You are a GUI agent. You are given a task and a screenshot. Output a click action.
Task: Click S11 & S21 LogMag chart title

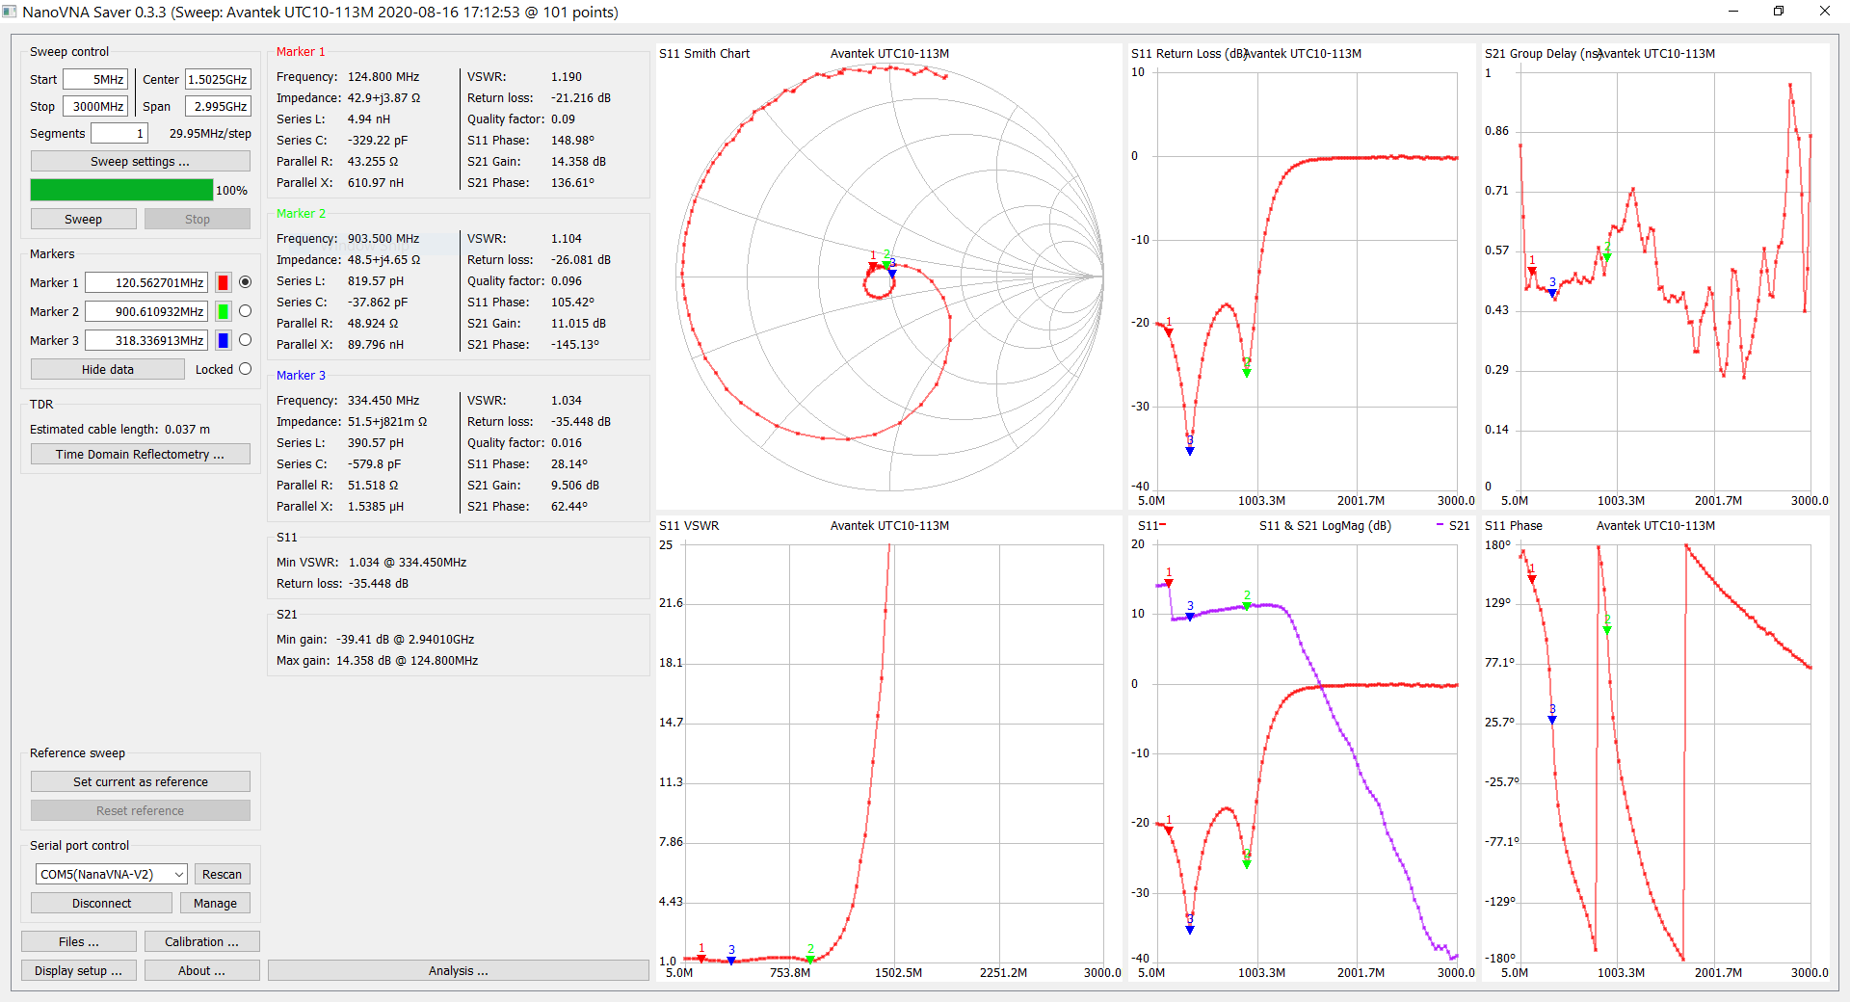(1325, 525)
